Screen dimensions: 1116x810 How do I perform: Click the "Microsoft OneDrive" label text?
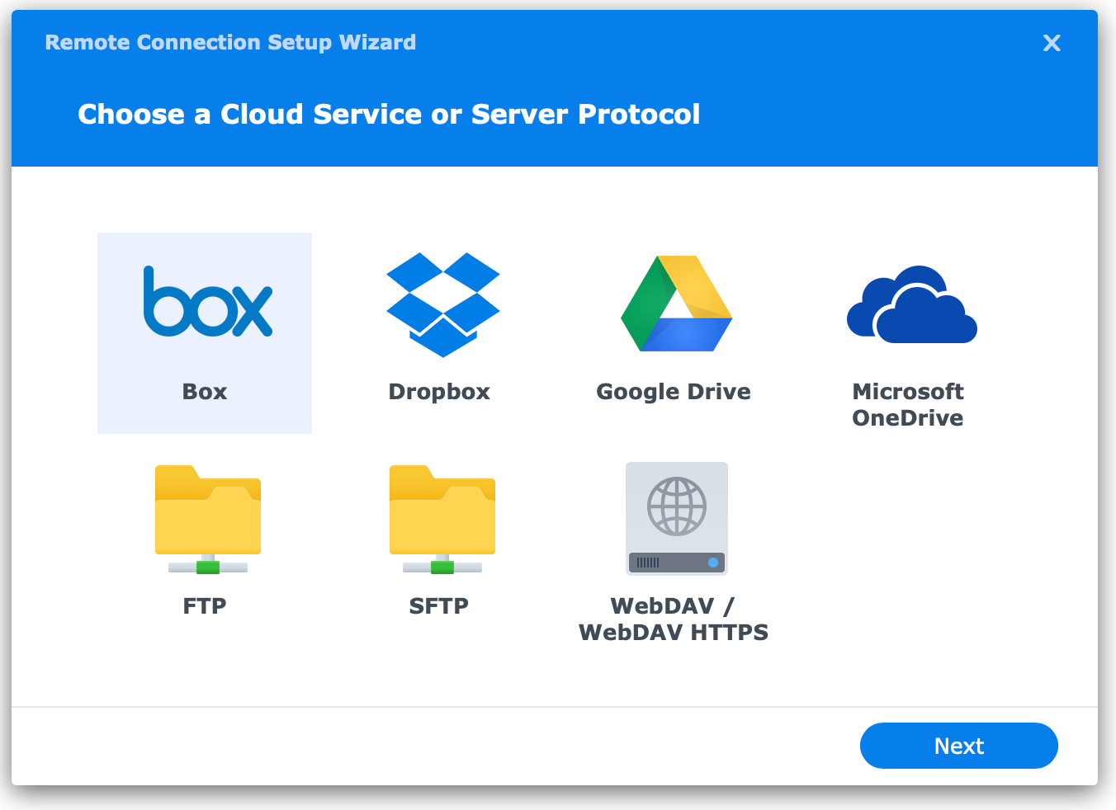908,404
